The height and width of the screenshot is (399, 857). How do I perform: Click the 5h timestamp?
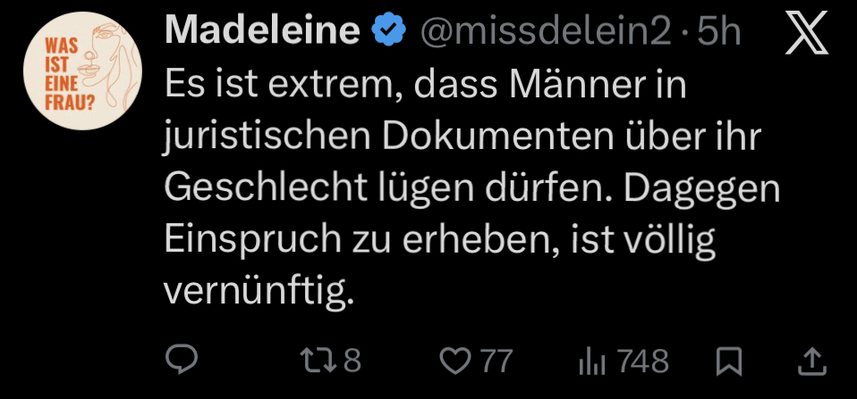tap(718, 33)
